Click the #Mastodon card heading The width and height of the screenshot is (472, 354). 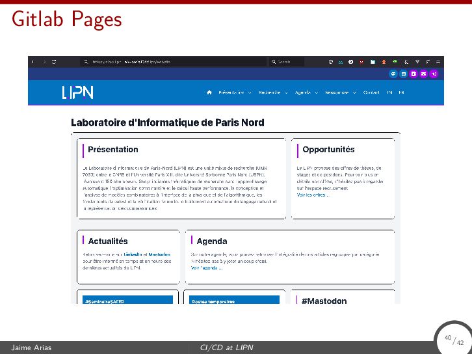coord(324,301)
